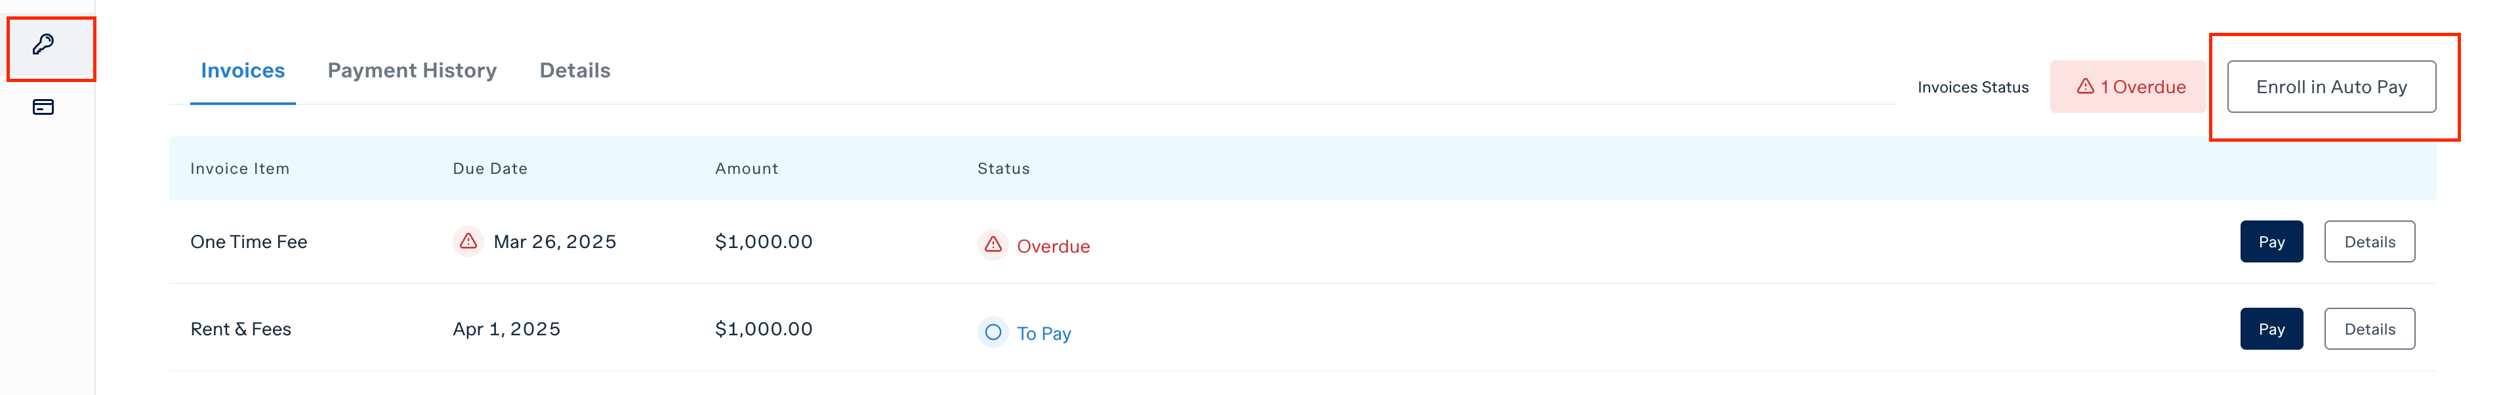
Task: Click the Invoice Item column header
Action: coord(240,169)
